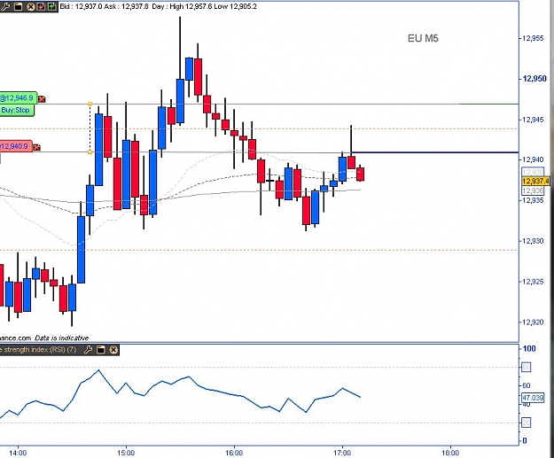Click the 47.039 RSI value label

[x=533, y=398]
